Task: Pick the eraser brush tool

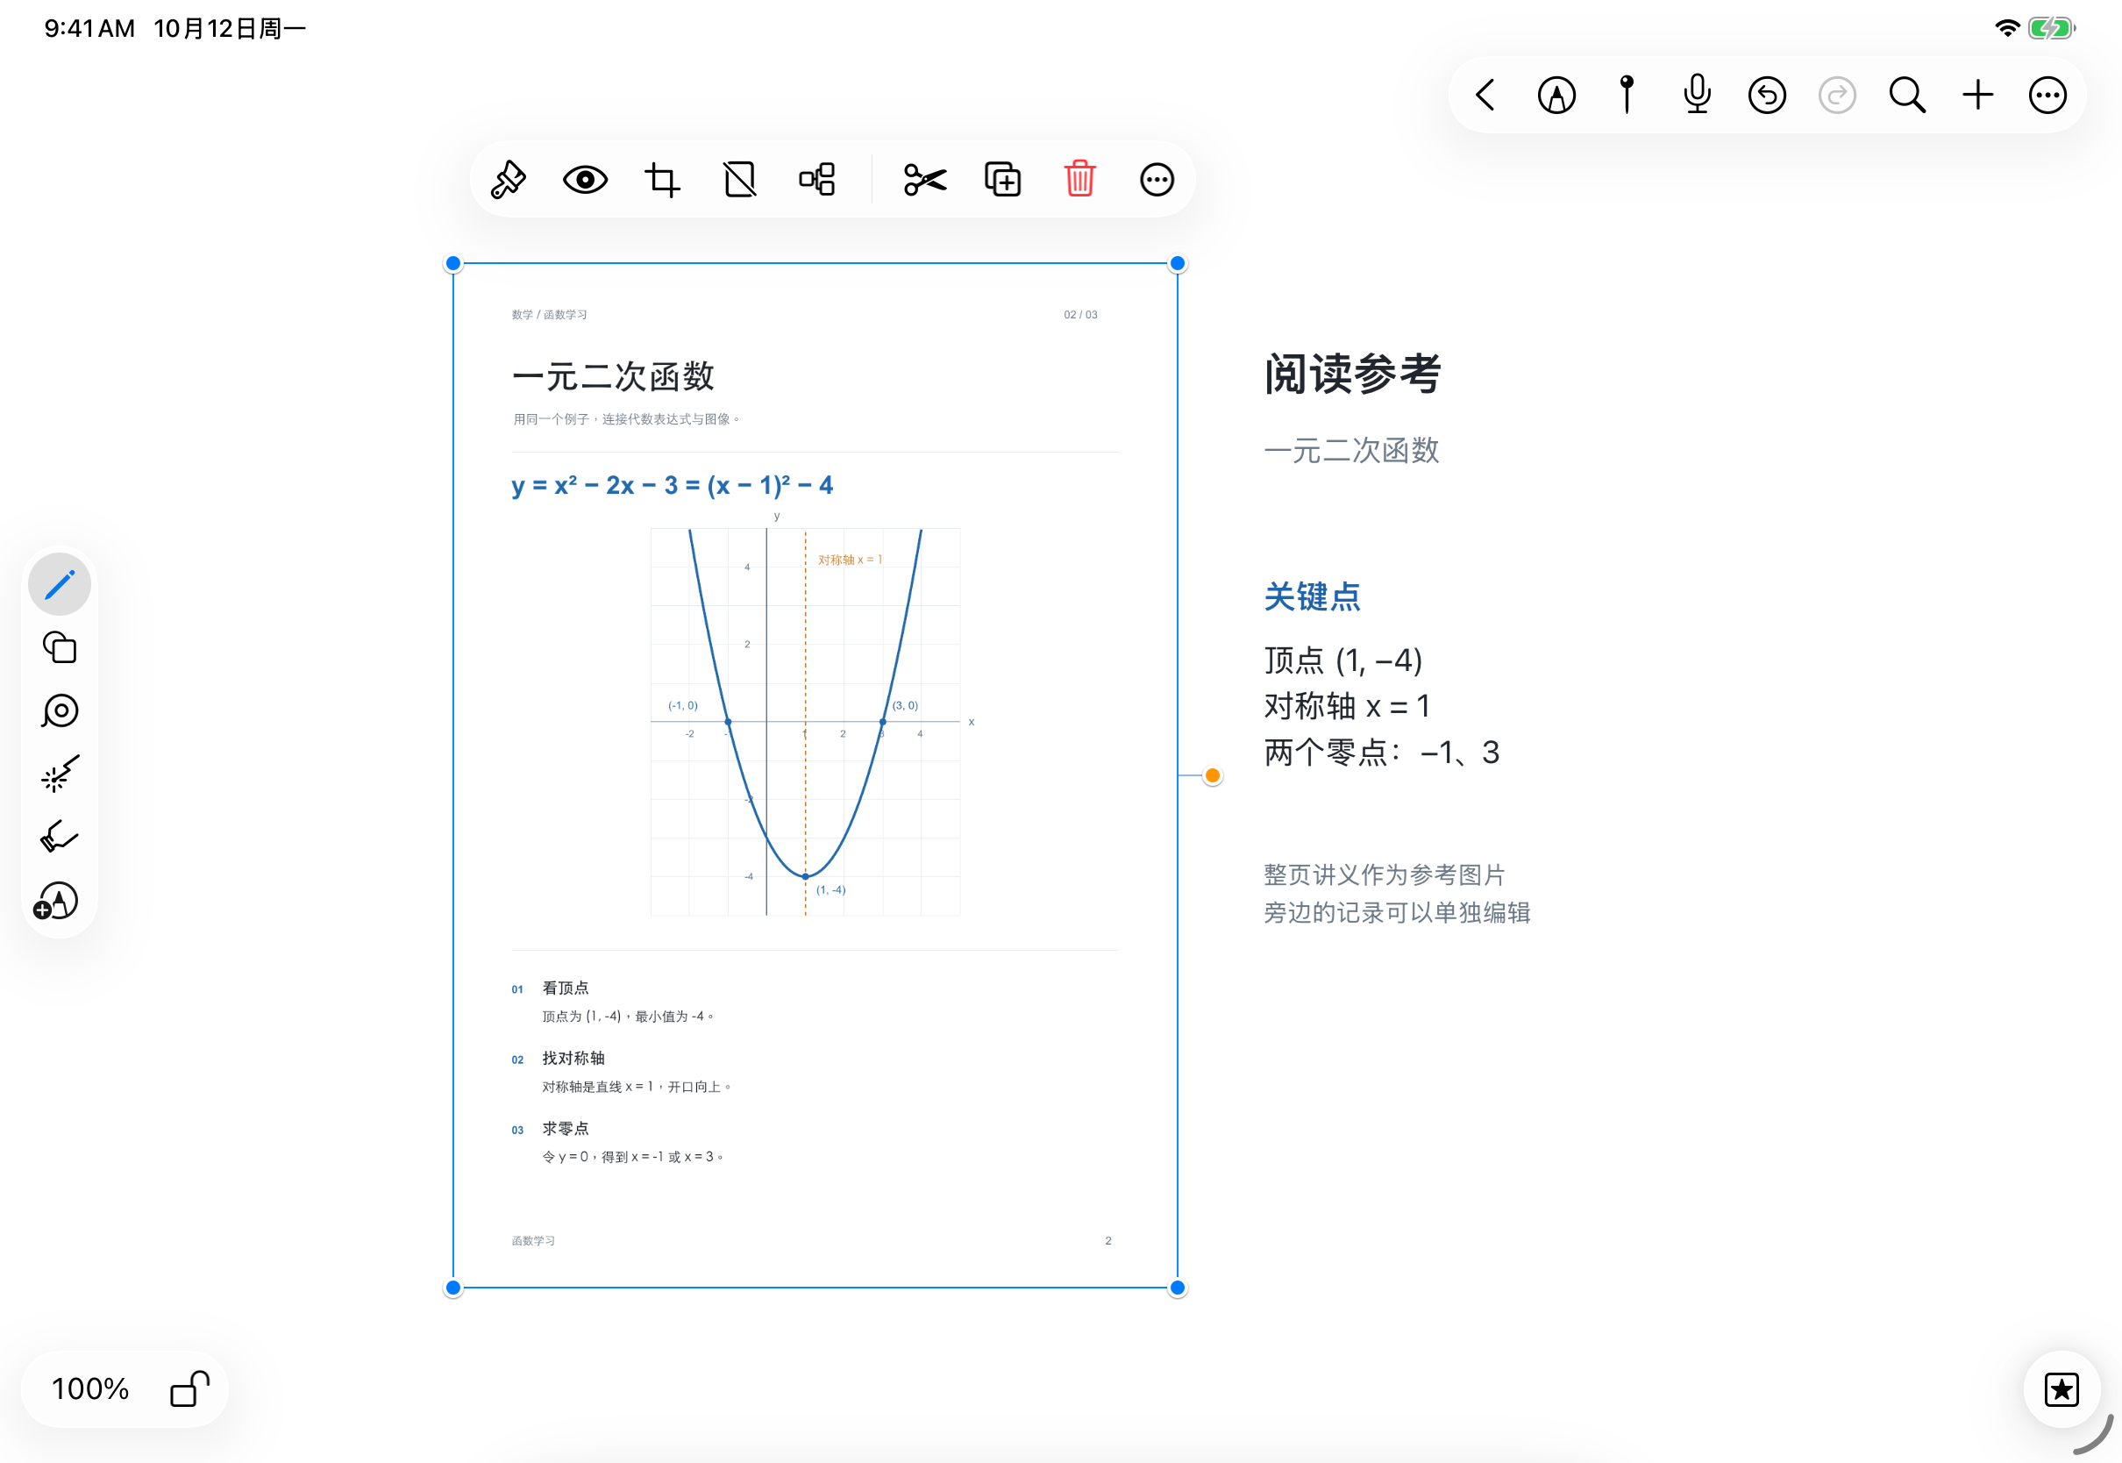Action: [x=60, y=837]
